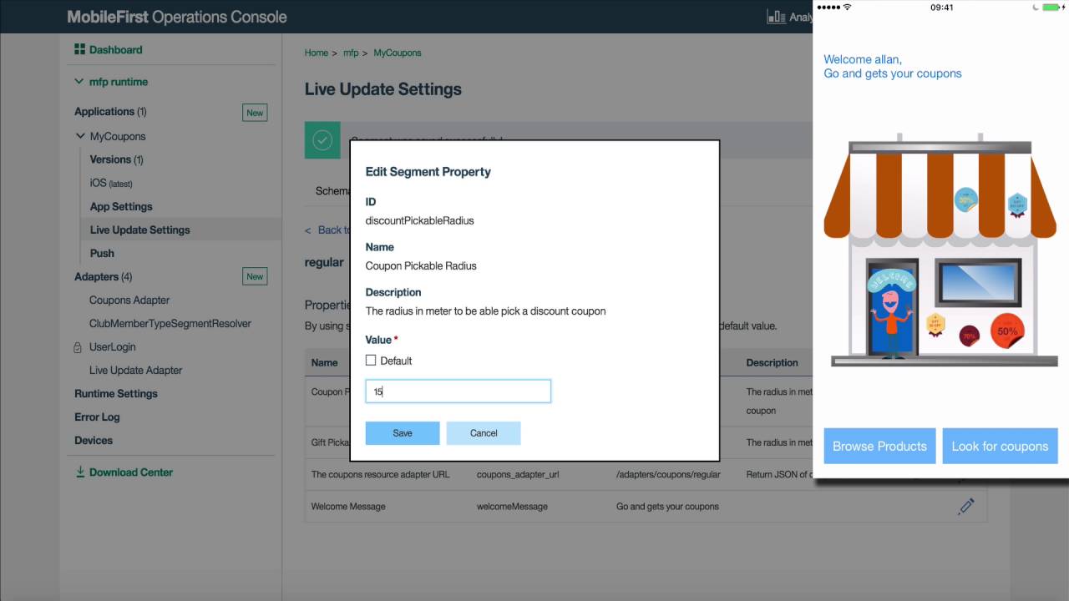Tap Browse Products in the phone app
This screenshot has height=601, width=1069.
879,446
